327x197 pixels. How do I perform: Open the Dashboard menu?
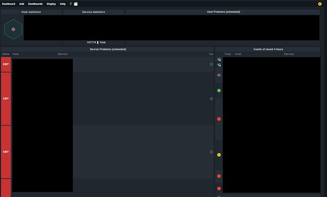tap(9, 4)
